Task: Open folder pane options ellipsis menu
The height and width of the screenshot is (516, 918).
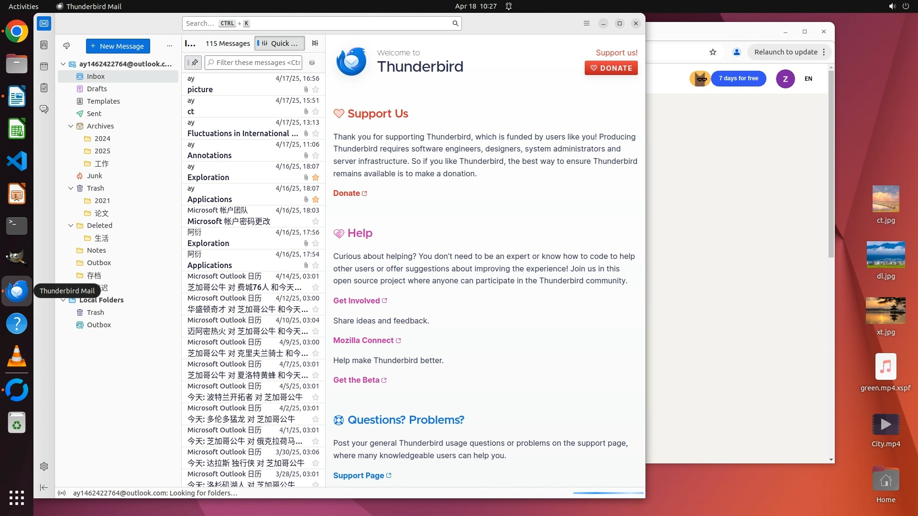Action: pyautogui.click(x=169, y=46)
